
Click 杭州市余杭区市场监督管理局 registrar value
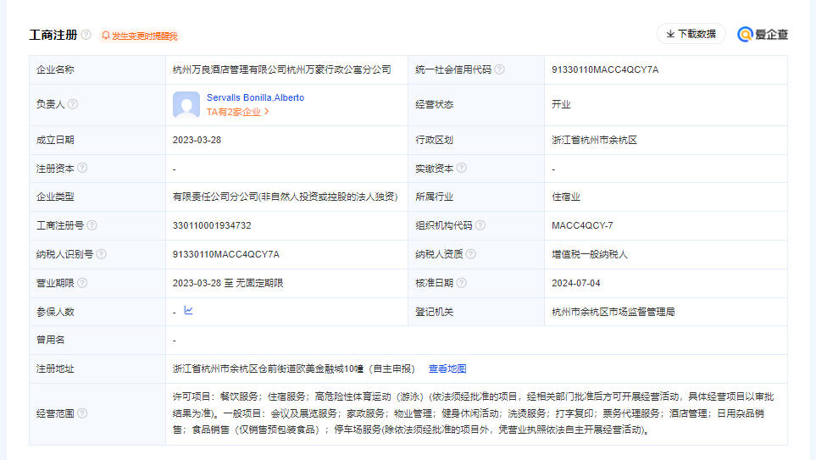pyautogui.click(x=613, y=312)
